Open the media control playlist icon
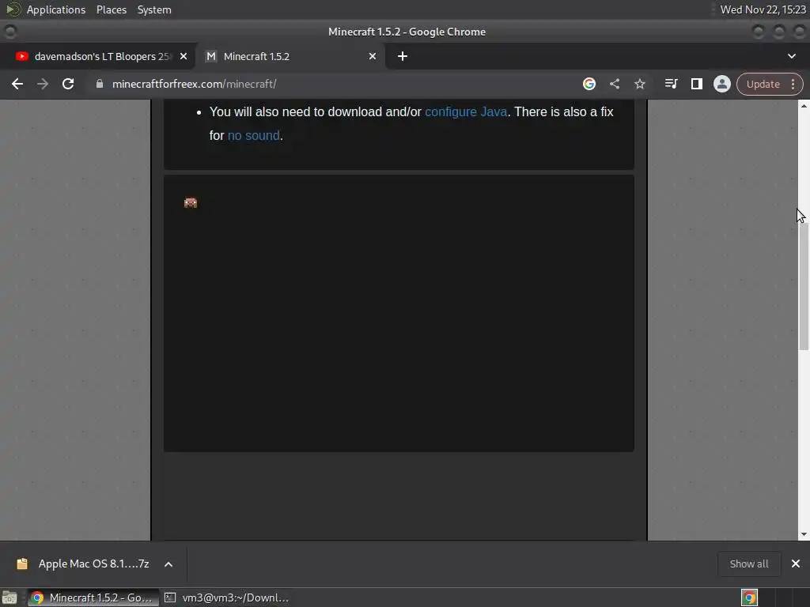Image resolution: width=810 pixels, height=607 pixels. [671, 84]
